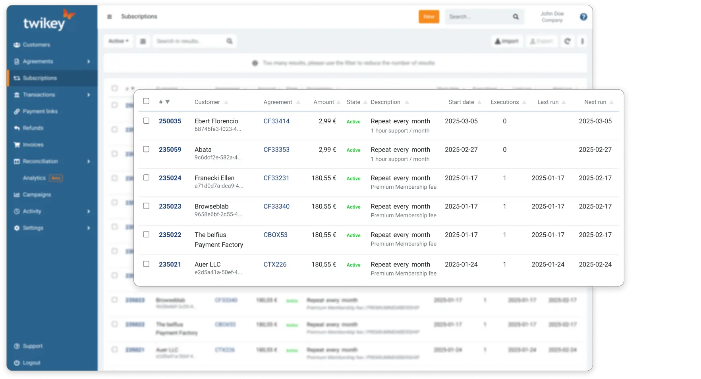Sort by Description column arrow
The image size is (701, 379).
click(407, 102)
